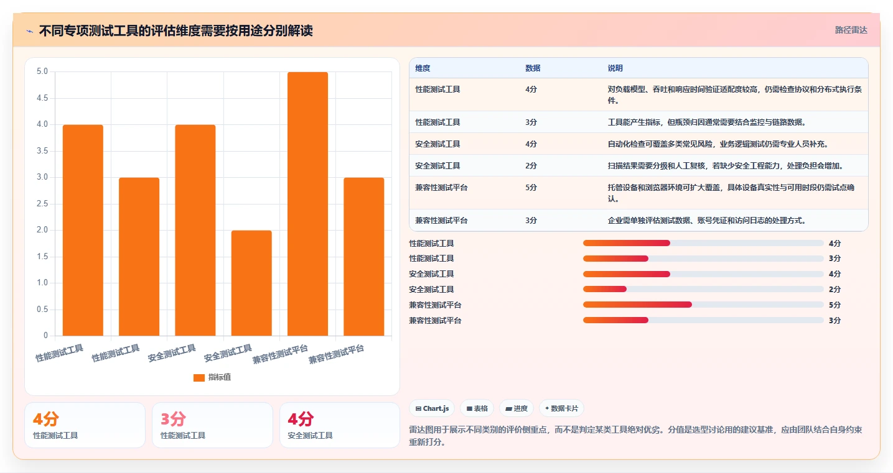
Task: Select the 数据卡片 chip
Action: (x=561, y=408)
